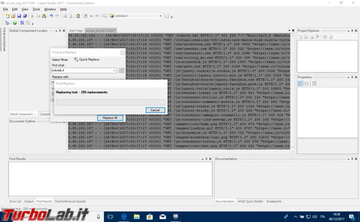This screenshot has width=360, height=222.
Task: Open the toolbar search box dropdown arrow
Action: click(160, 16)
